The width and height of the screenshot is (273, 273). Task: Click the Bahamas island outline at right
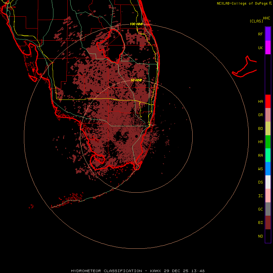(x=244, y=67)
